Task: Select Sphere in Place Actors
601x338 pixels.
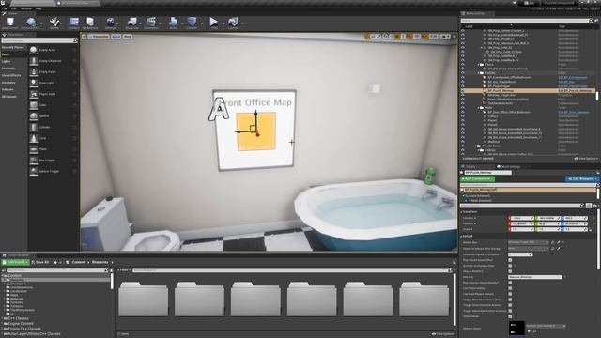Action: [x=53, y=116]
